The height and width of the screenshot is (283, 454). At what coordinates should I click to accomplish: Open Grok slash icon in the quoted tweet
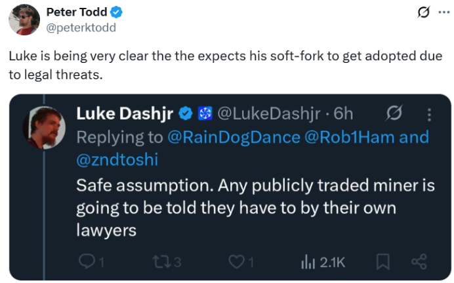click(394, 113)
